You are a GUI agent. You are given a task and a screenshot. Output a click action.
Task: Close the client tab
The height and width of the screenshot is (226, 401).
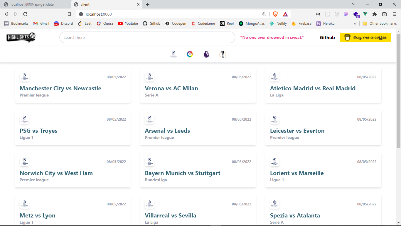[138, 4]
